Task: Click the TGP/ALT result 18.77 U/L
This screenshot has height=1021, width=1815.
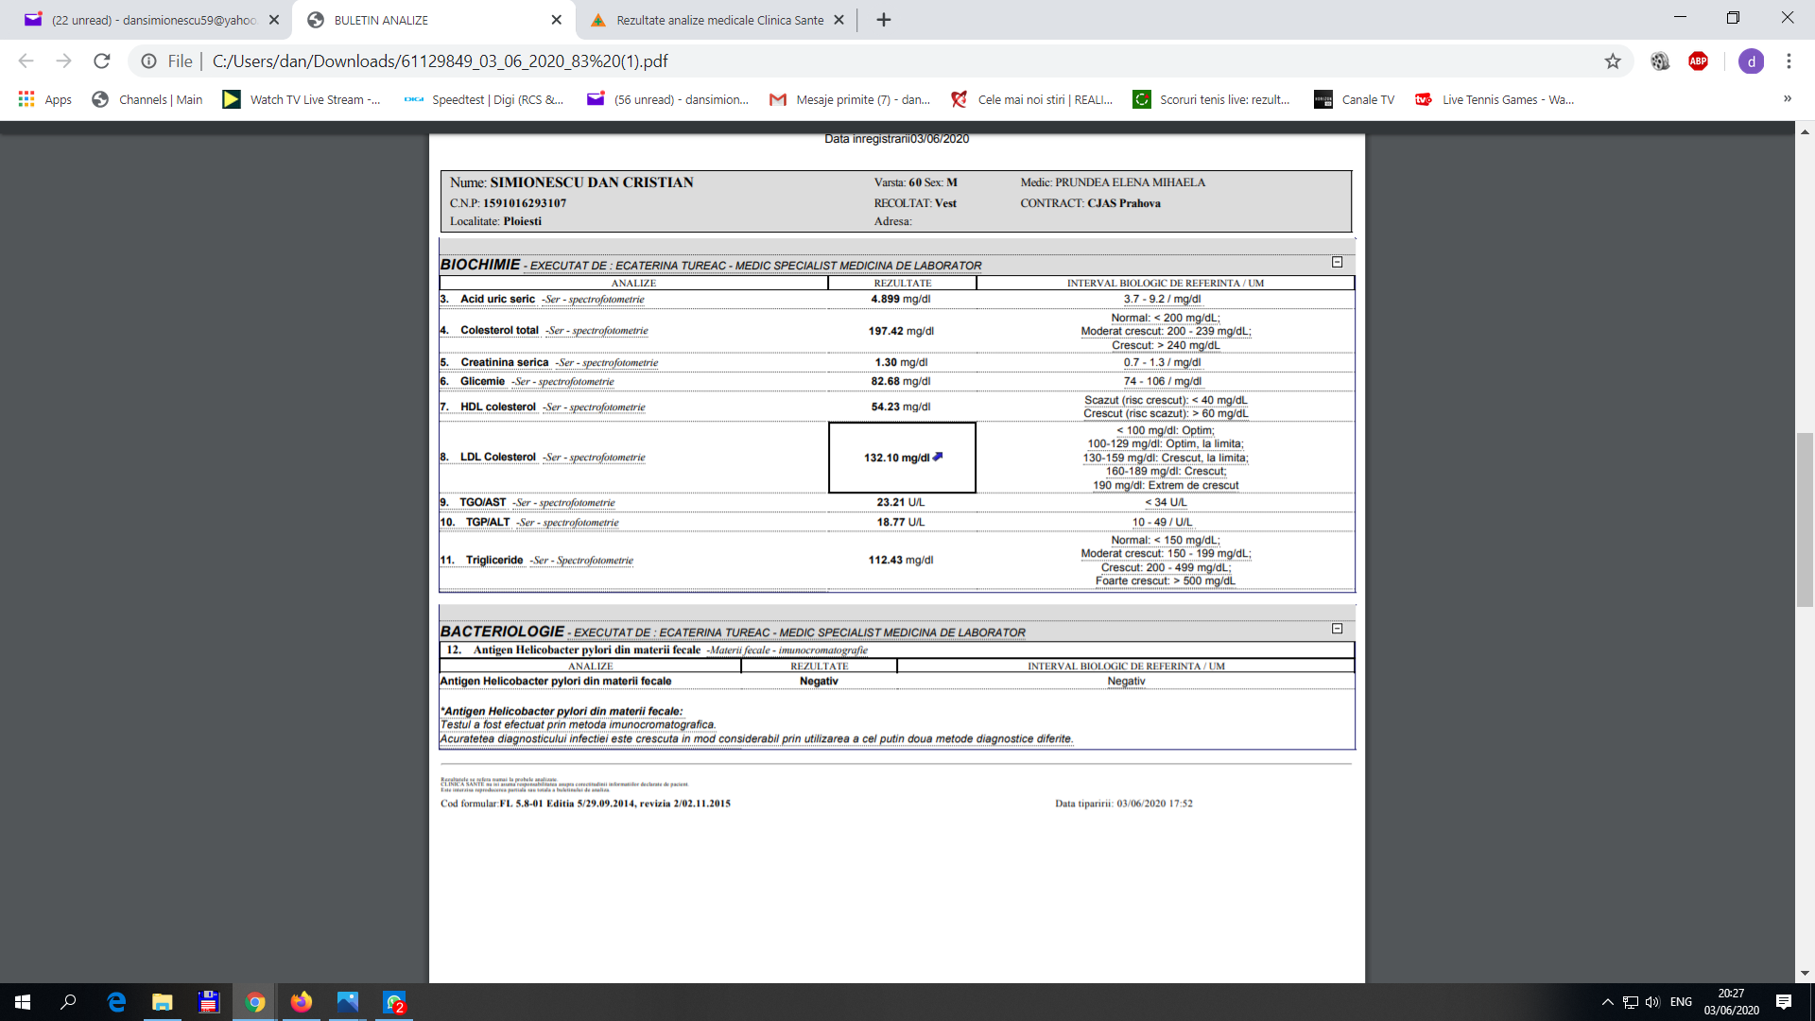Action: (901, 523)
